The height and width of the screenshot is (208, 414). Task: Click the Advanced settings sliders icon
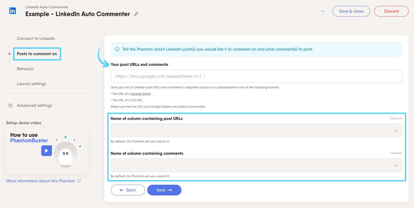click(x=10, y=105)
